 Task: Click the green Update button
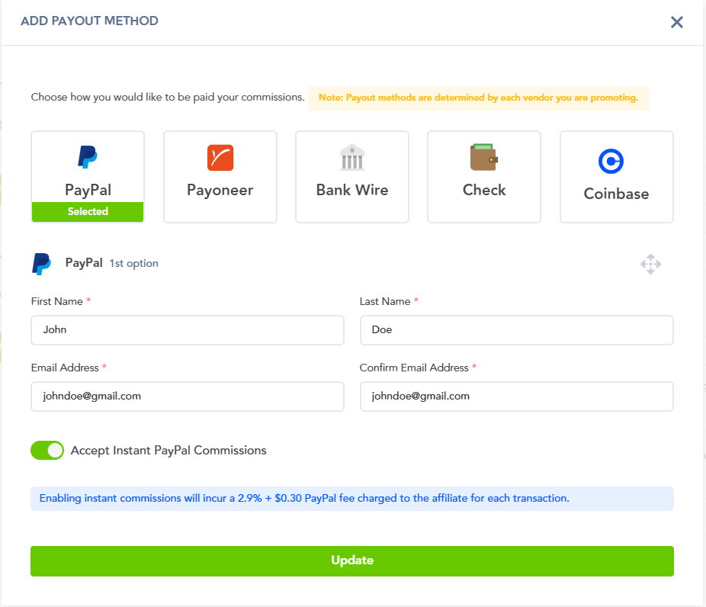pos(352,561)
